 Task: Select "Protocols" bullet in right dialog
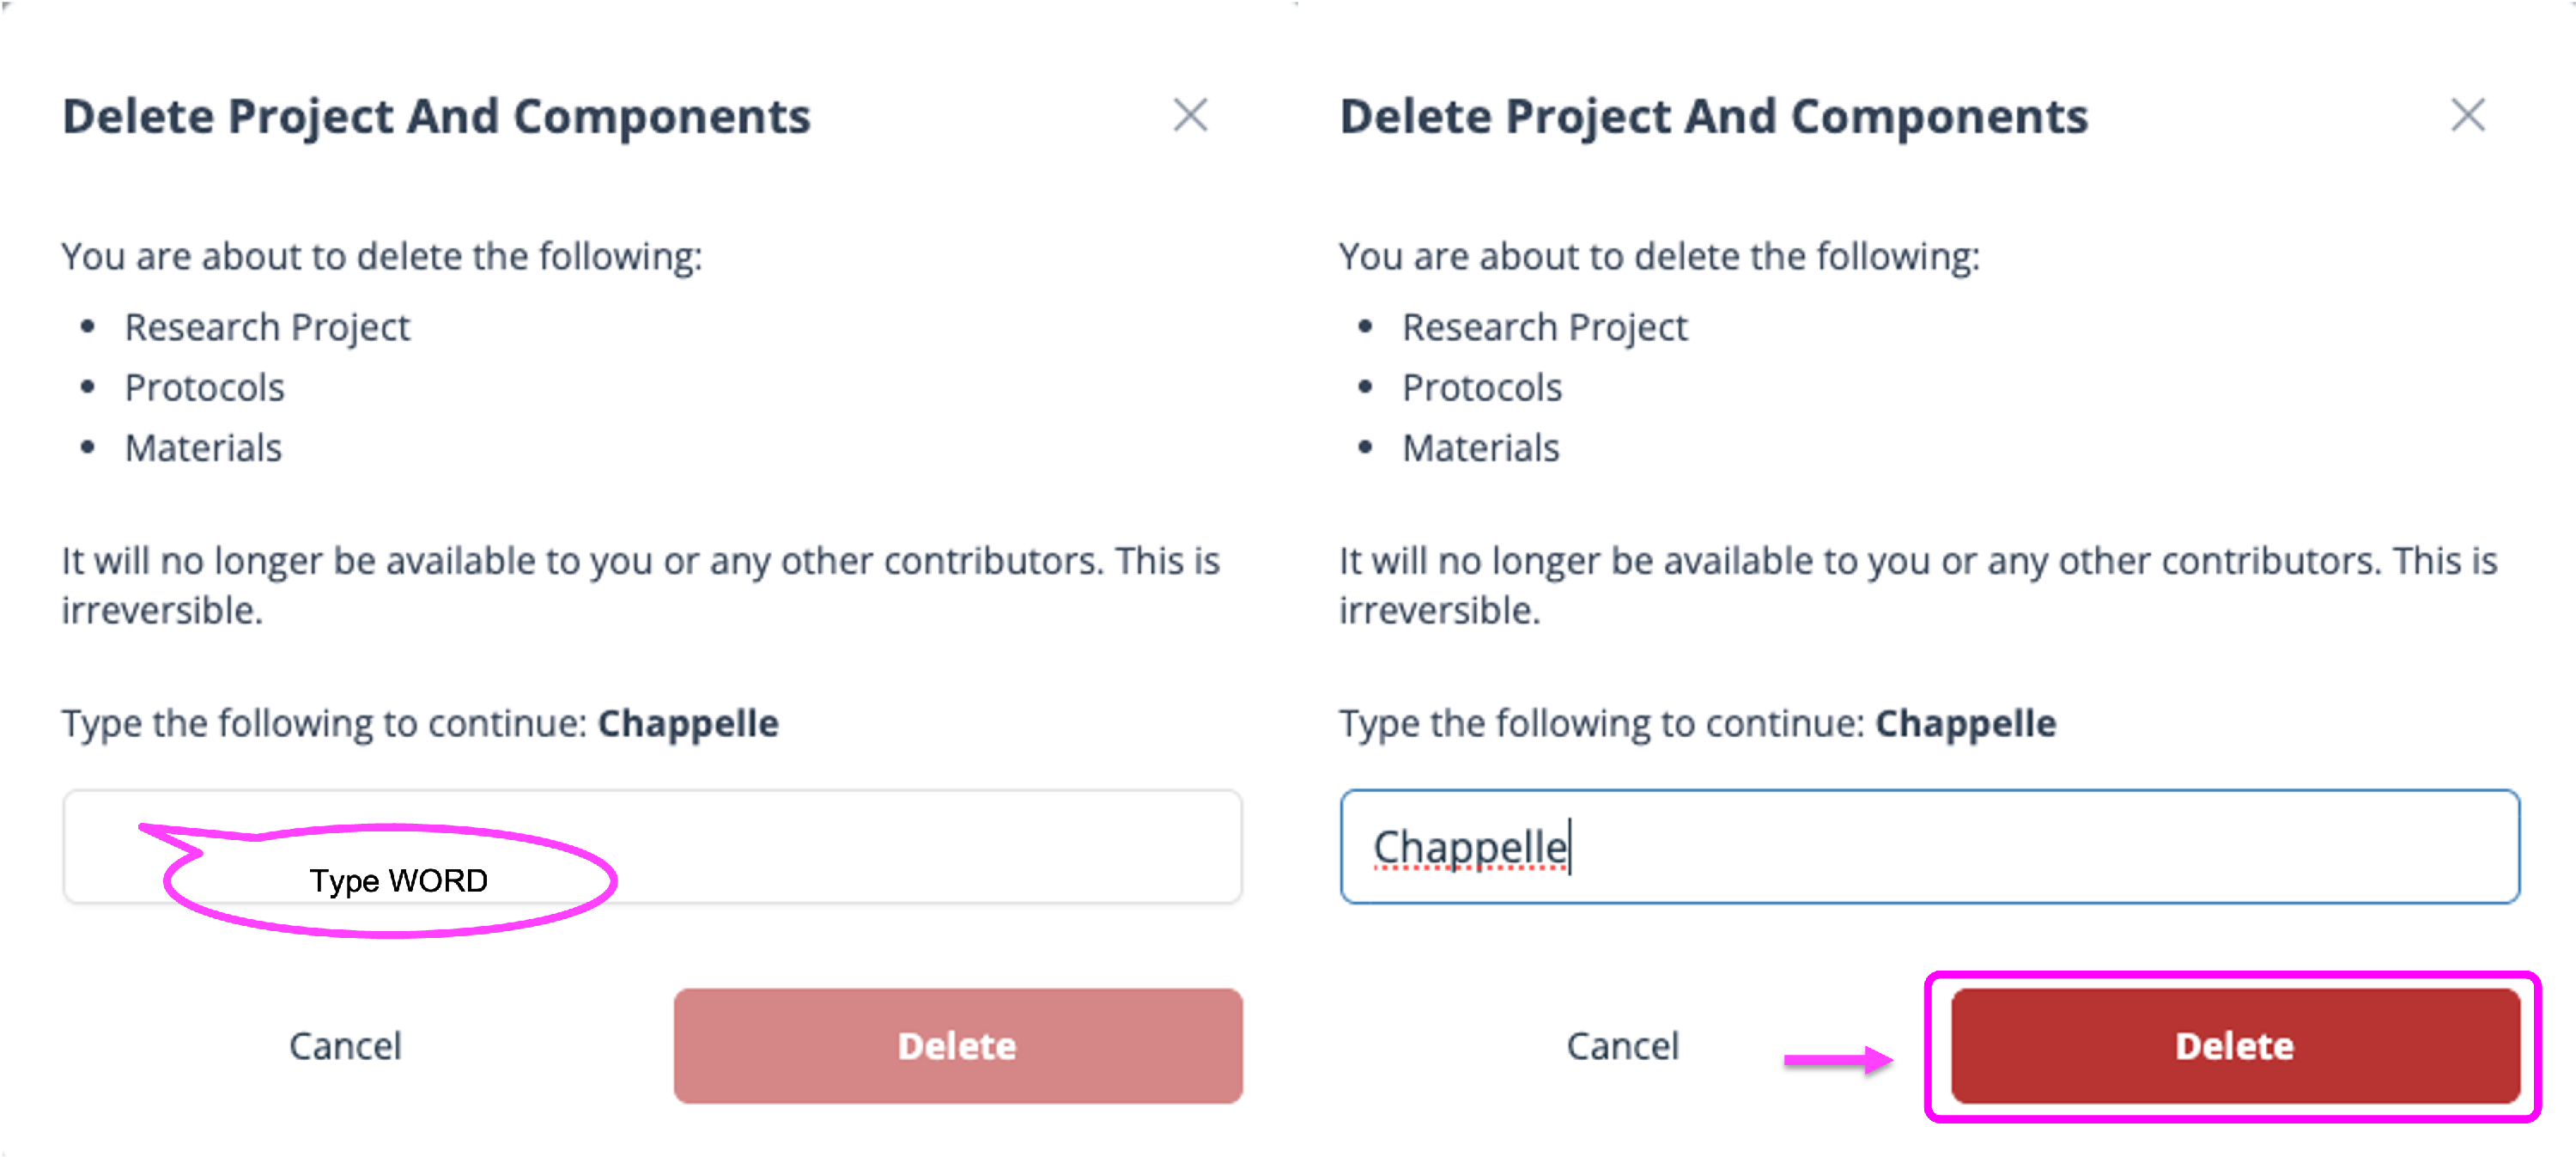coord(1481,387)
